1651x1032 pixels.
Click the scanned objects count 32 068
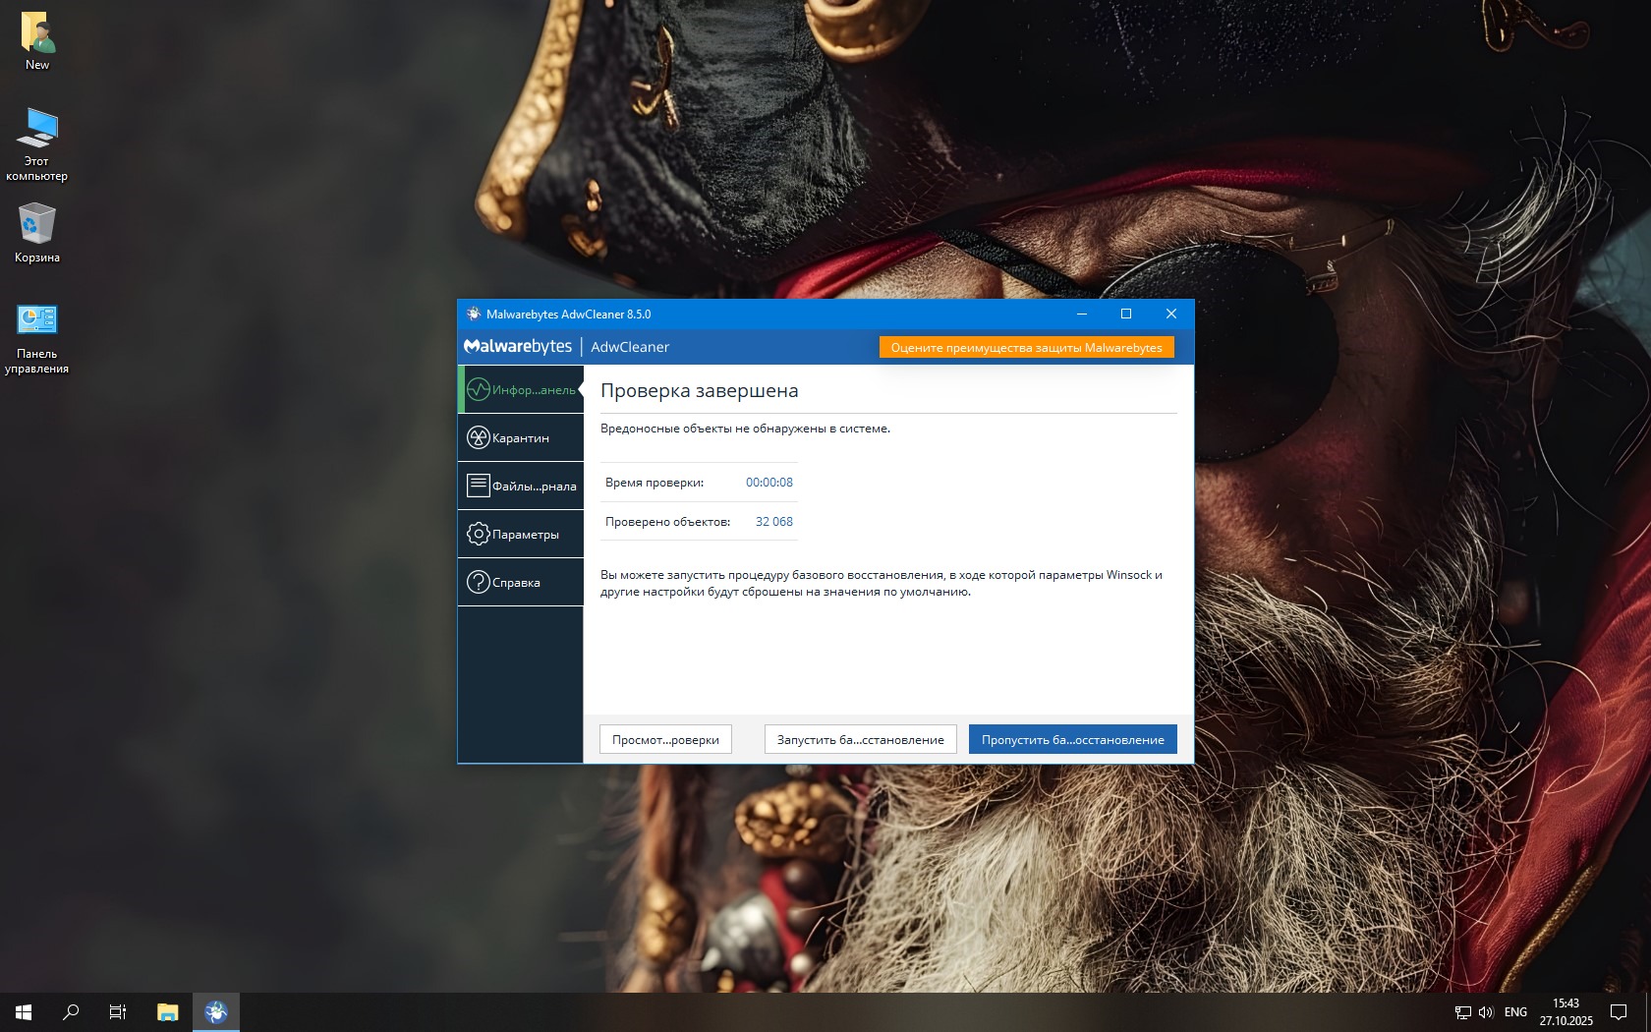774,522
